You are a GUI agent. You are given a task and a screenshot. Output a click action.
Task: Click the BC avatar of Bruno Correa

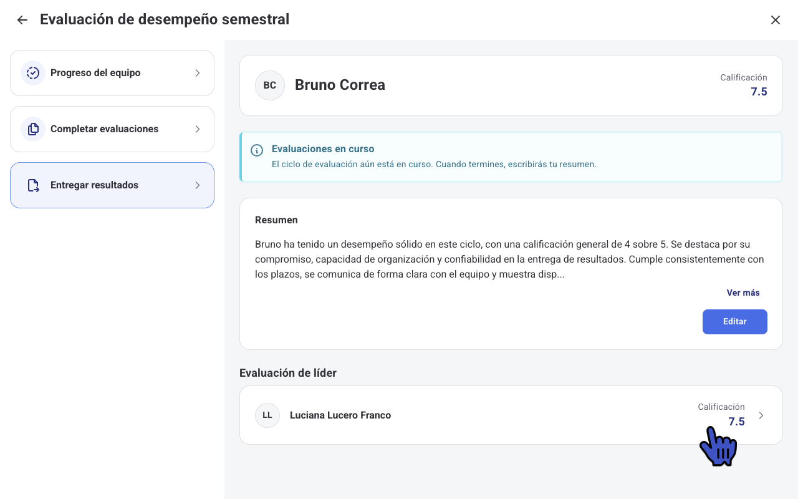click(x=270, y=85)
